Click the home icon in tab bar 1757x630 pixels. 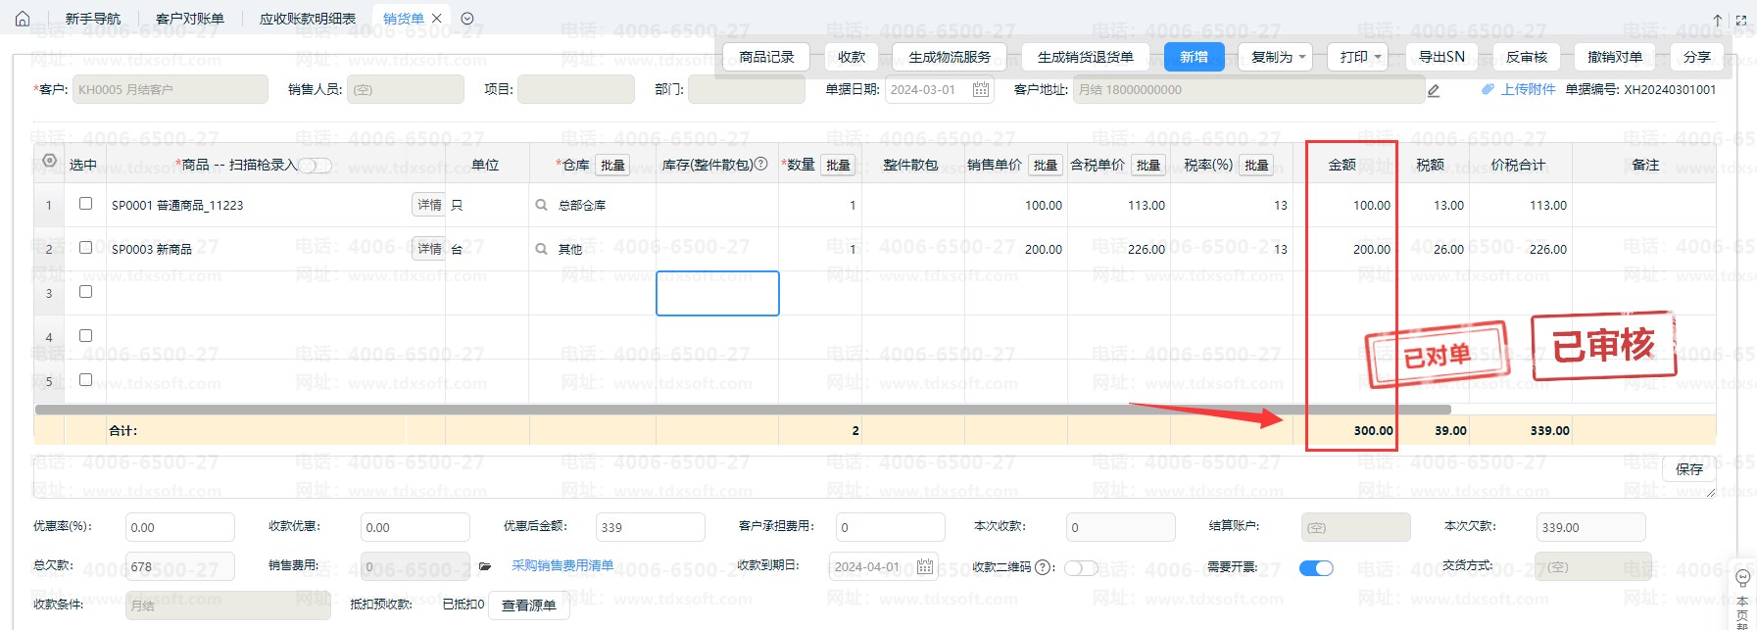[x=23, y=19]
